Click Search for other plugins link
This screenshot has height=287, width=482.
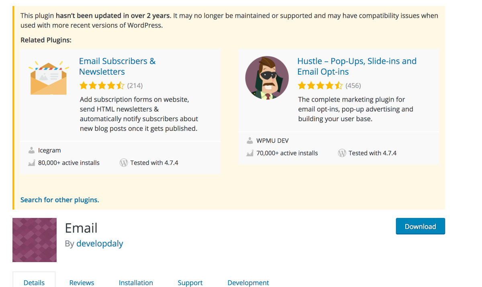[60, 200]
